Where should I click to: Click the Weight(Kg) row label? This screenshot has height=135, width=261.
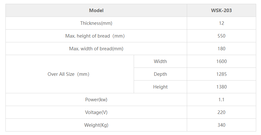coord(96,125)
